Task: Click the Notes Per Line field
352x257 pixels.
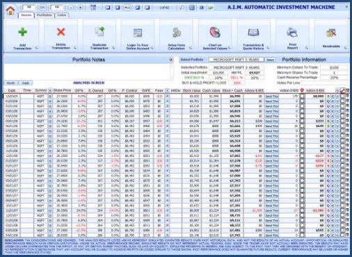Action: [324, 83]
